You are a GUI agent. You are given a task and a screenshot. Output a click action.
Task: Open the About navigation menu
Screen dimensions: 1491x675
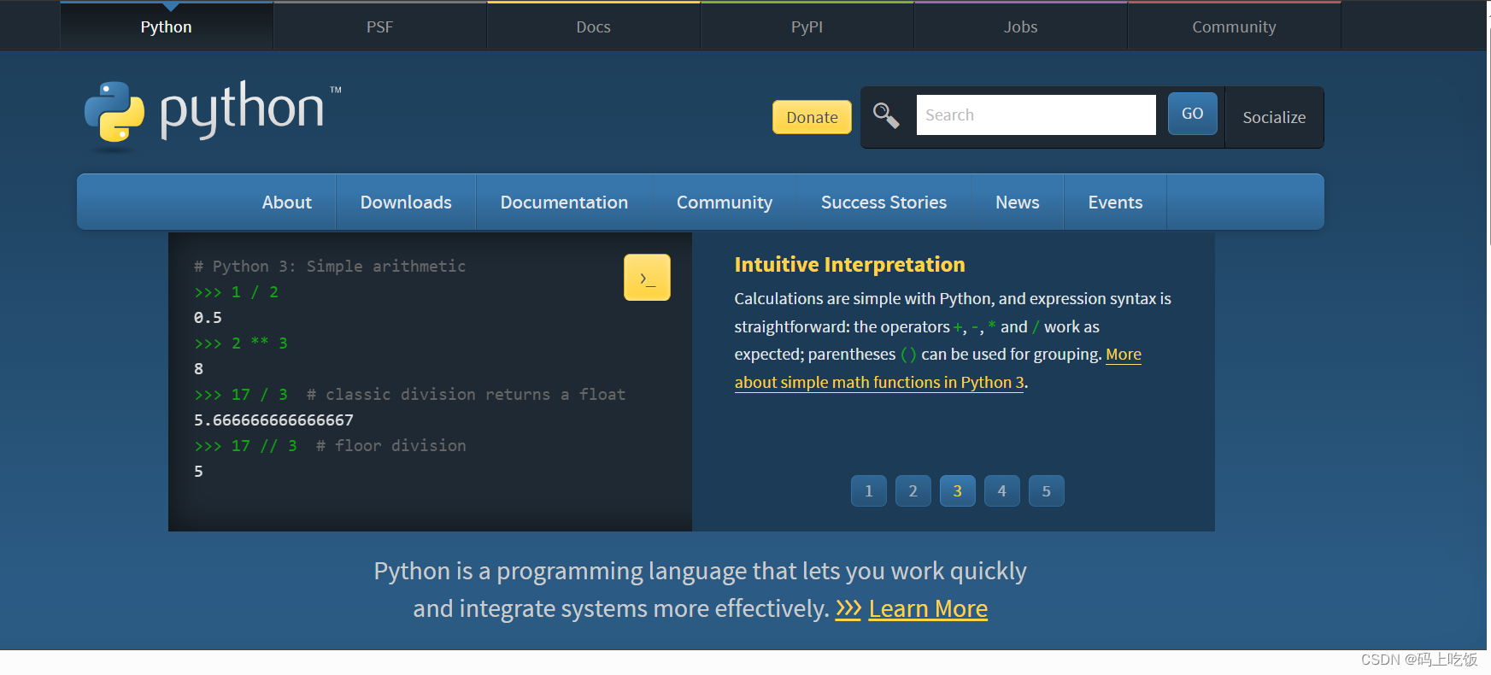pos(287,202)
